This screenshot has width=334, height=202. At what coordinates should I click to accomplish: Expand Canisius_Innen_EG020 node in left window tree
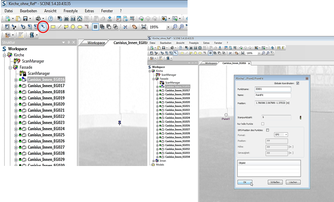(x=16, y=105)
